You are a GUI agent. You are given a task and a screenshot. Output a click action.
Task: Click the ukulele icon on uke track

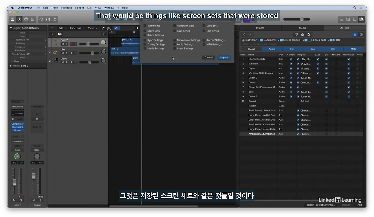click(x=55, y=52)
